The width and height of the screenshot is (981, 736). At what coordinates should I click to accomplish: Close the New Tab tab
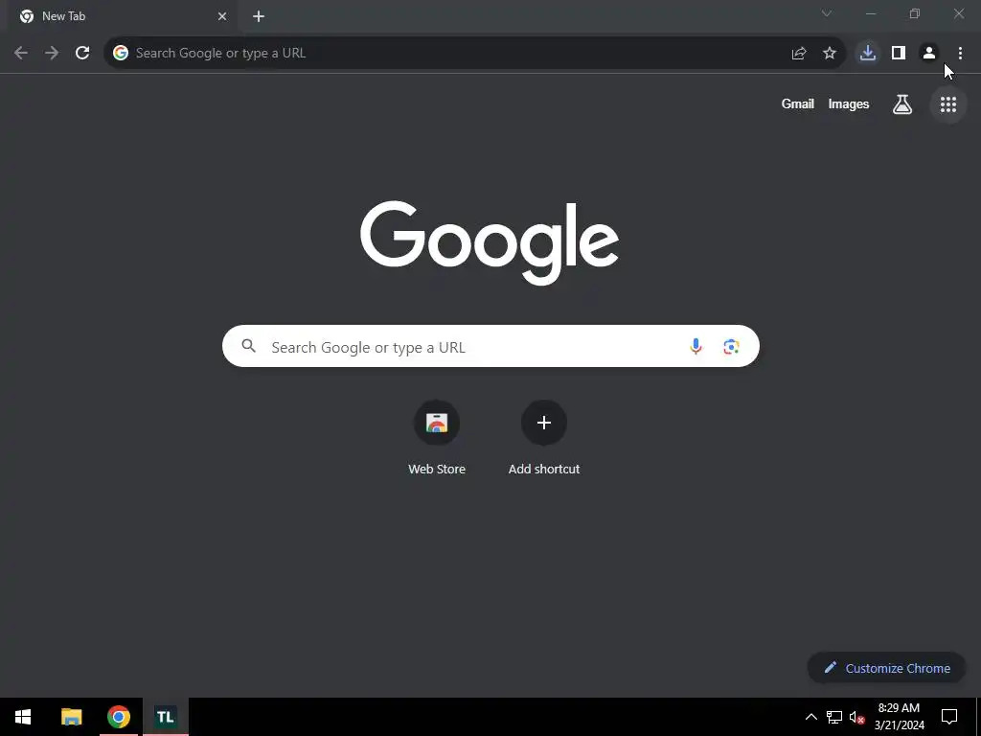pos(222,16)
